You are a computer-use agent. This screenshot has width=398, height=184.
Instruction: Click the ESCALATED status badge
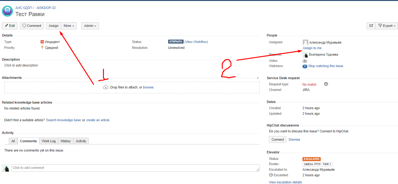pos(312,159)
